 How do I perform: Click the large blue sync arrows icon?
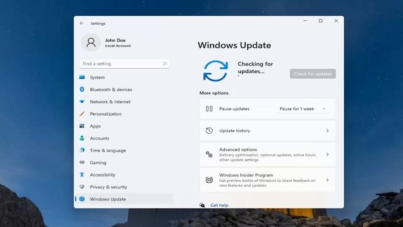coord(215,71)
